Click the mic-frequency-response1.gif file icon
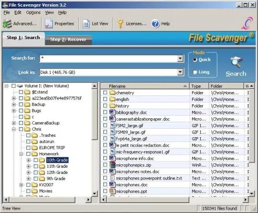This screenshot has height=213, width=258. click(113, 152)
